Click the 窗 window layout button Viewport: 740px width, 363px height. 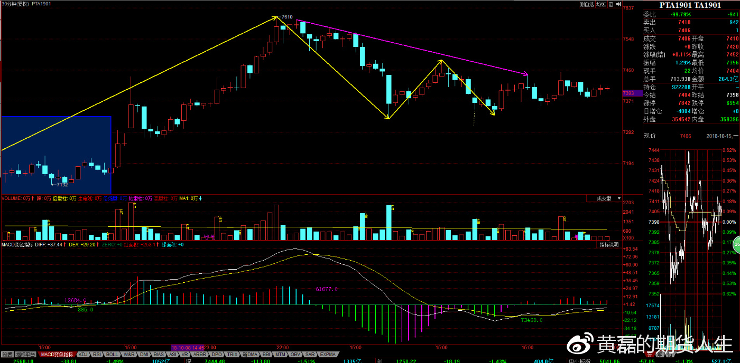pyautogui.click(x=611, y=4)
